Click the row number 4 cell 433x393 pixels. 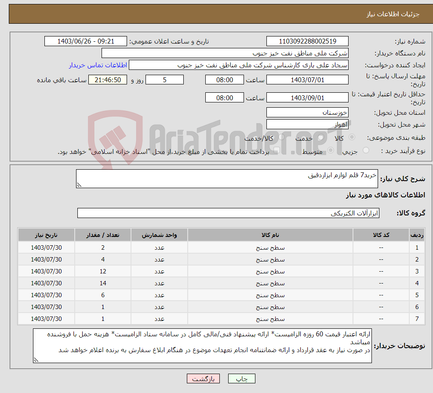[x=417, y=284]
